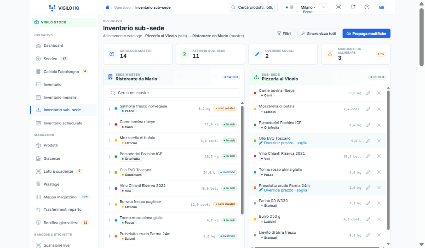Remove Mozzarella di bufala from sub-sede

pyautogui.click(x=379, y=109)
